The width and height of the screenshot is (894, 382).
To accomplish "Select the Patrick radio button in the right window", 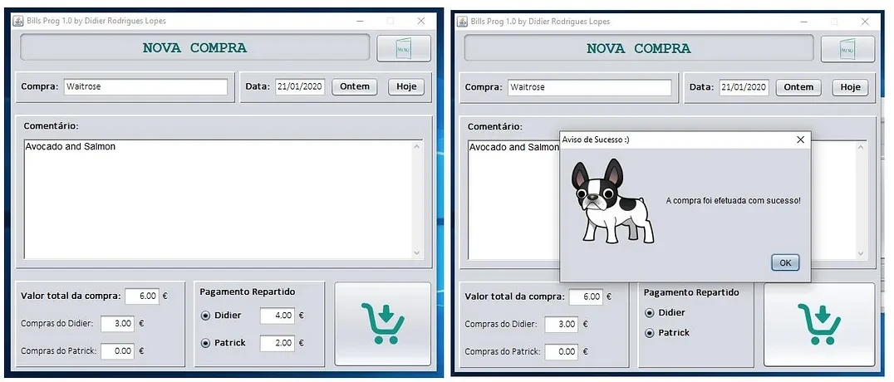I will 650,333.
